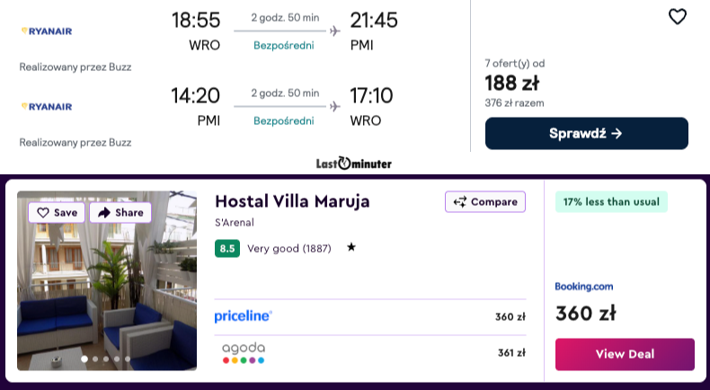The image size is (710, 390).
Task: Toggle Compare for Hostal Villa Maruja
Action: pyautogui.click(x=485, y=202)
